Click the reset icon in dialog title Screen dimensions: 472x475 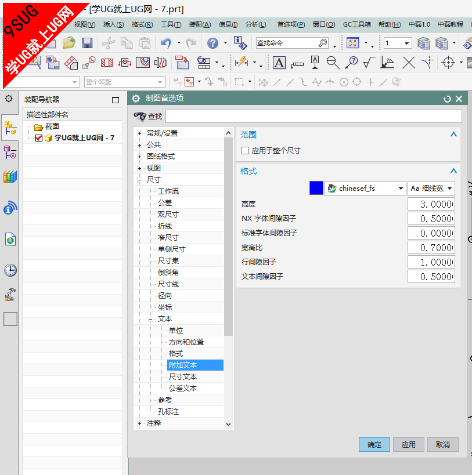447,99
